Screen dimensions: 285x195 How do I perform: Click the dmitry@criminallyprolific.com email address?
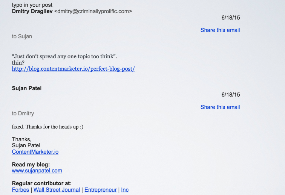tap(93, 11)
